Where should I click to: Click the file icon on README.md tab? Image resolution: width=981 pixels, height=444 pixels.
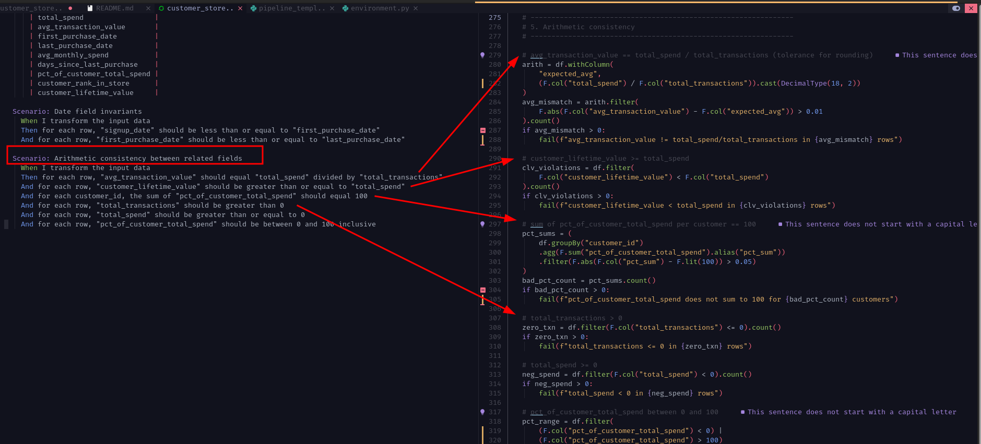point(90,8)
